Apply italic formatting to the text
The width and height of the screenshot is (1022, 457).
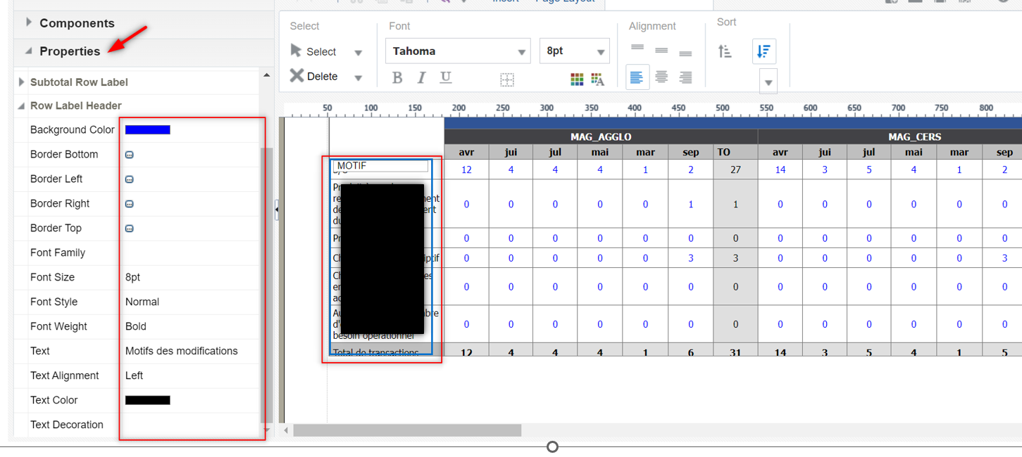pyautogui.click(x=421, y=78)
